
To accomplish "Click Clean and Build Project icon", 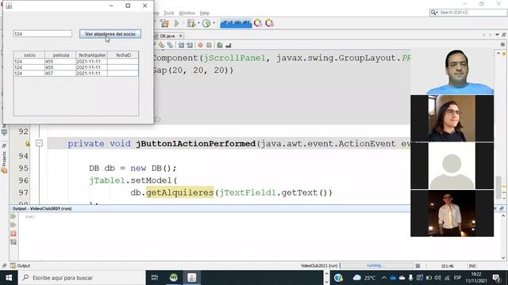I will [164, 23].
